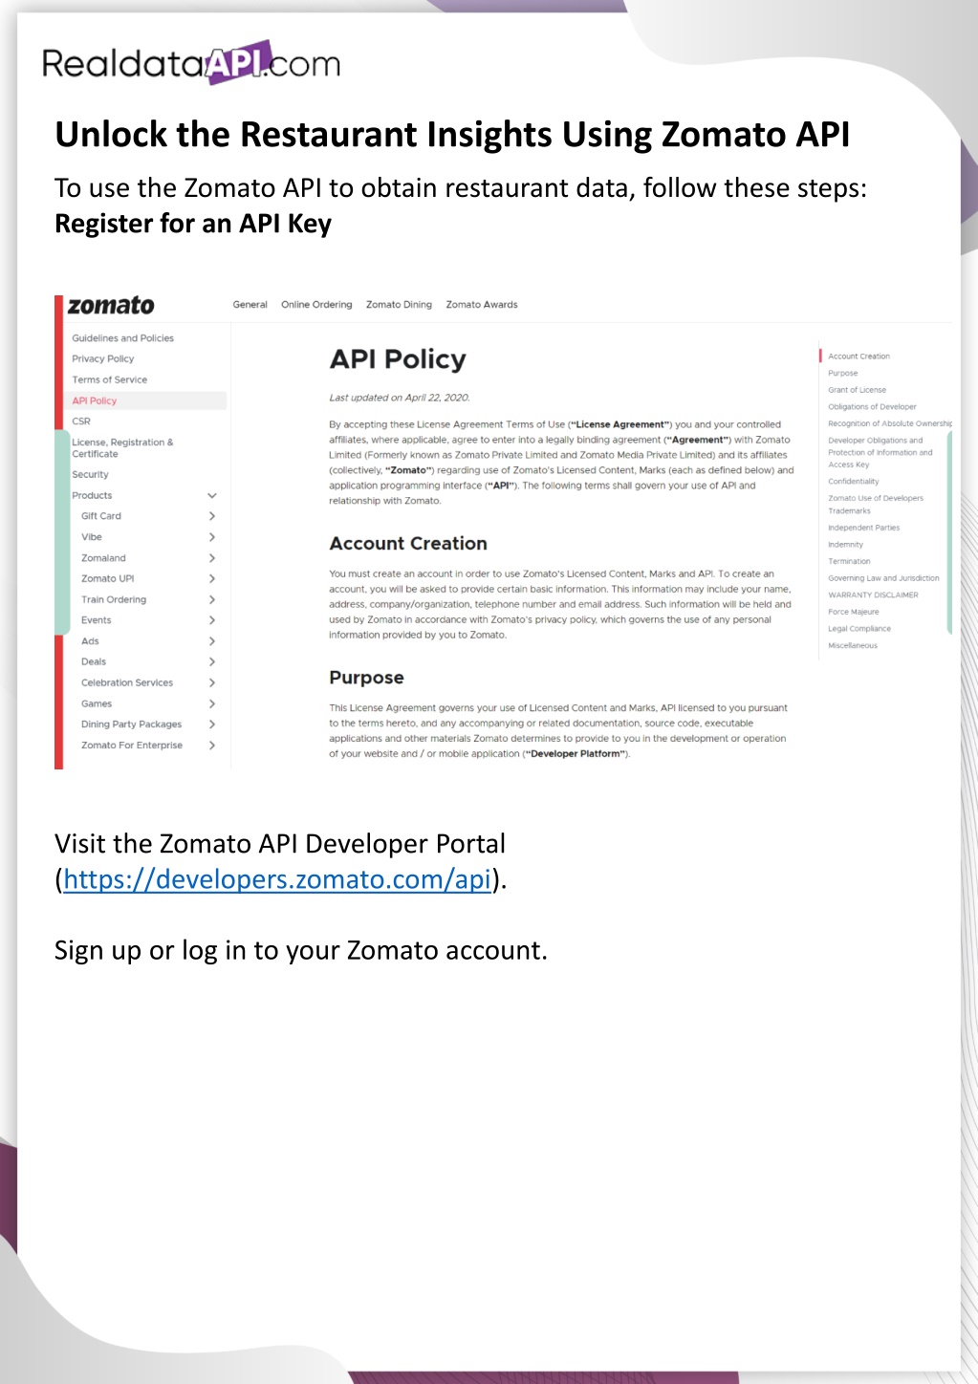Screen dimensions: 978x1384
Task: Jump to Obligations of Developer section
Action: [872, 407]
